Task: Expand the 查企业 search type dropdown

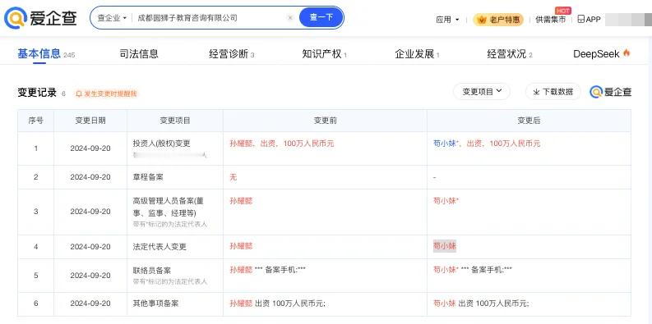Action: tap(112, 18)
